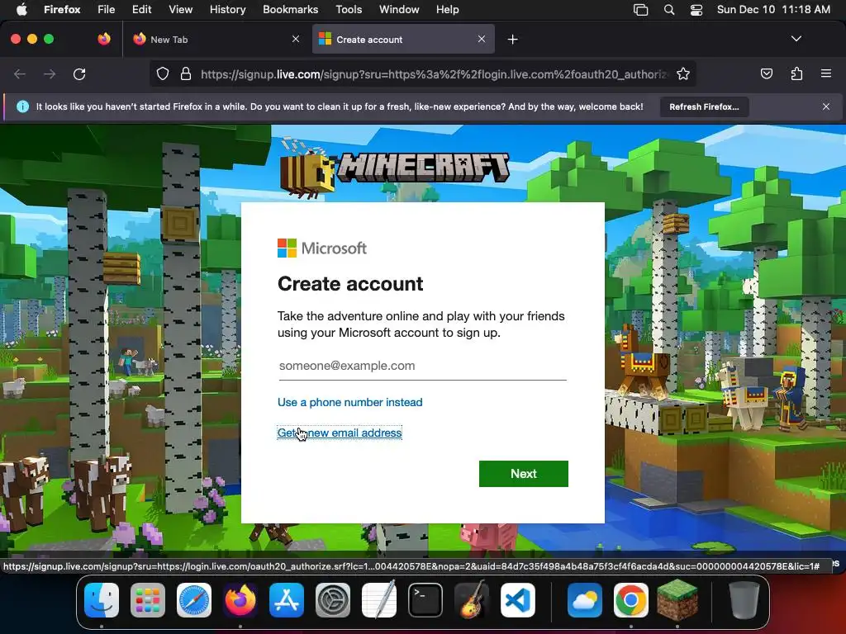Click the Firefox icon in the dock
The width and height of the screenshot is (846, 634).
pos(240,600)
